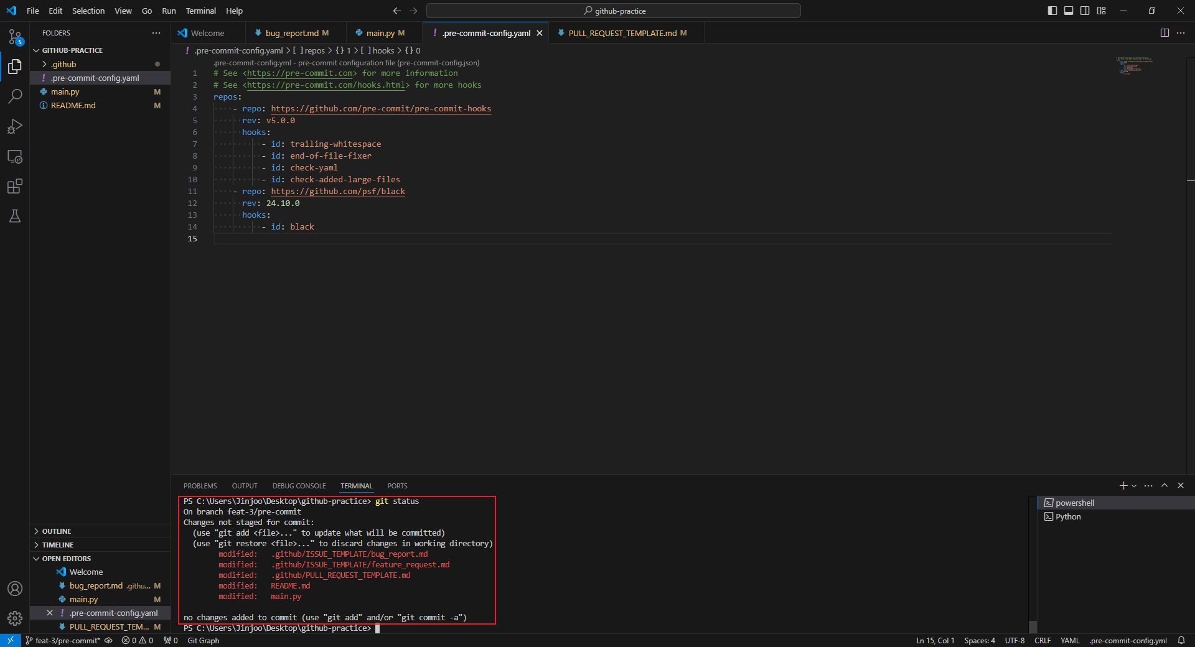Open the Extensions view
Viewport: 1195px width, 647px height.
click(x=15, y=186)
